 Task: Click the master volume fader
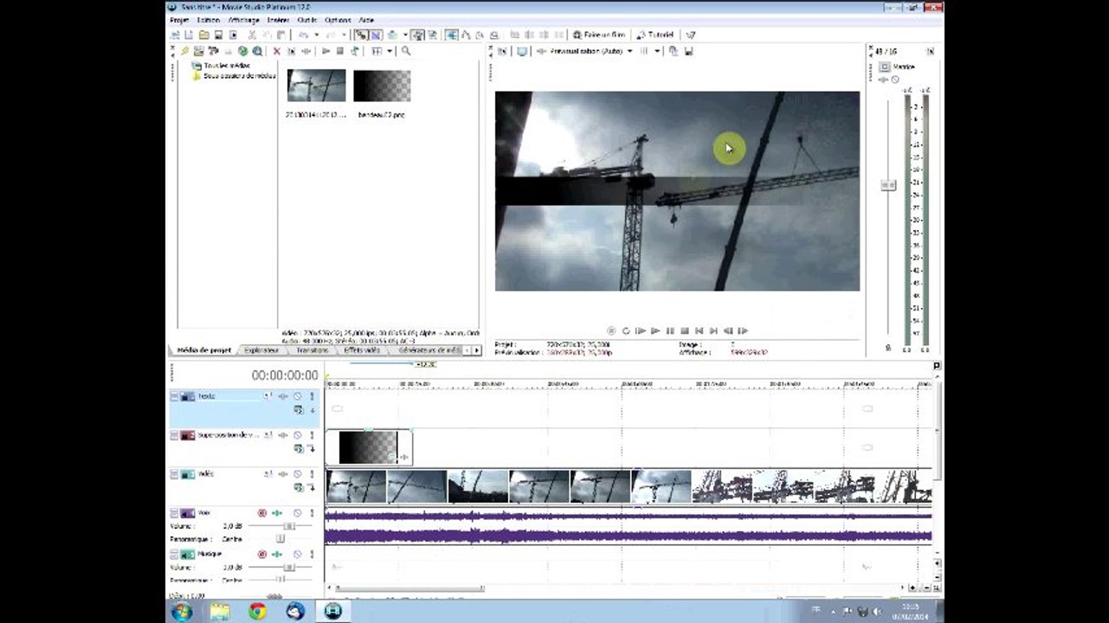pyautogui.click(x=888, y=185)
